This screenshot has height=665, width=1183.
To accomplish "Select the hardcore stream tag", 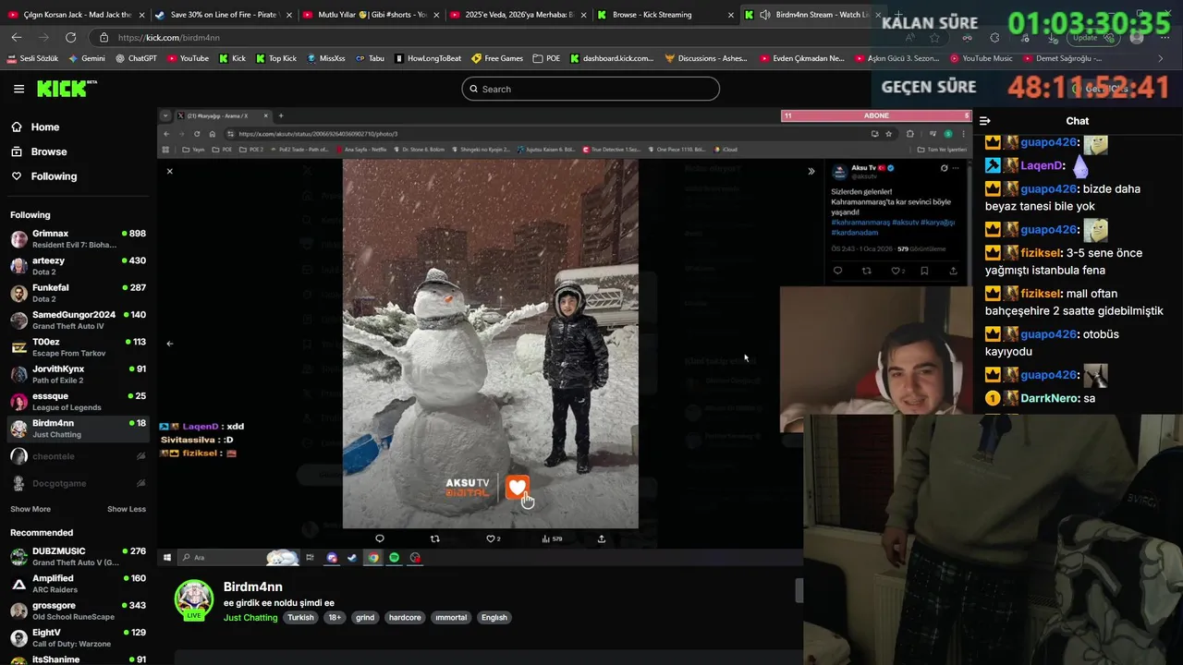I will (x=405, y=618).
